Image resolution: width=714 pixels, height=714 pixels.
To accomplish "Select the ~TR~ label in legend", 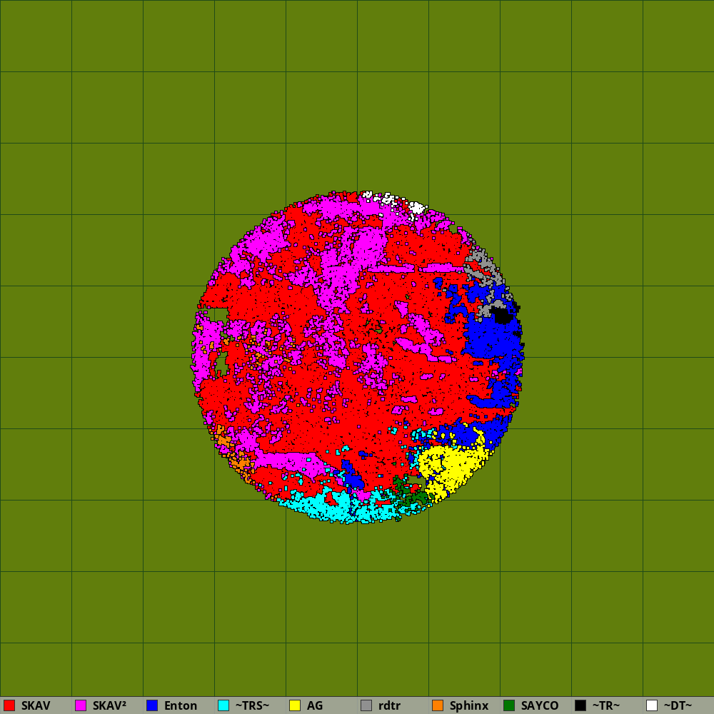I will (605, 706).
